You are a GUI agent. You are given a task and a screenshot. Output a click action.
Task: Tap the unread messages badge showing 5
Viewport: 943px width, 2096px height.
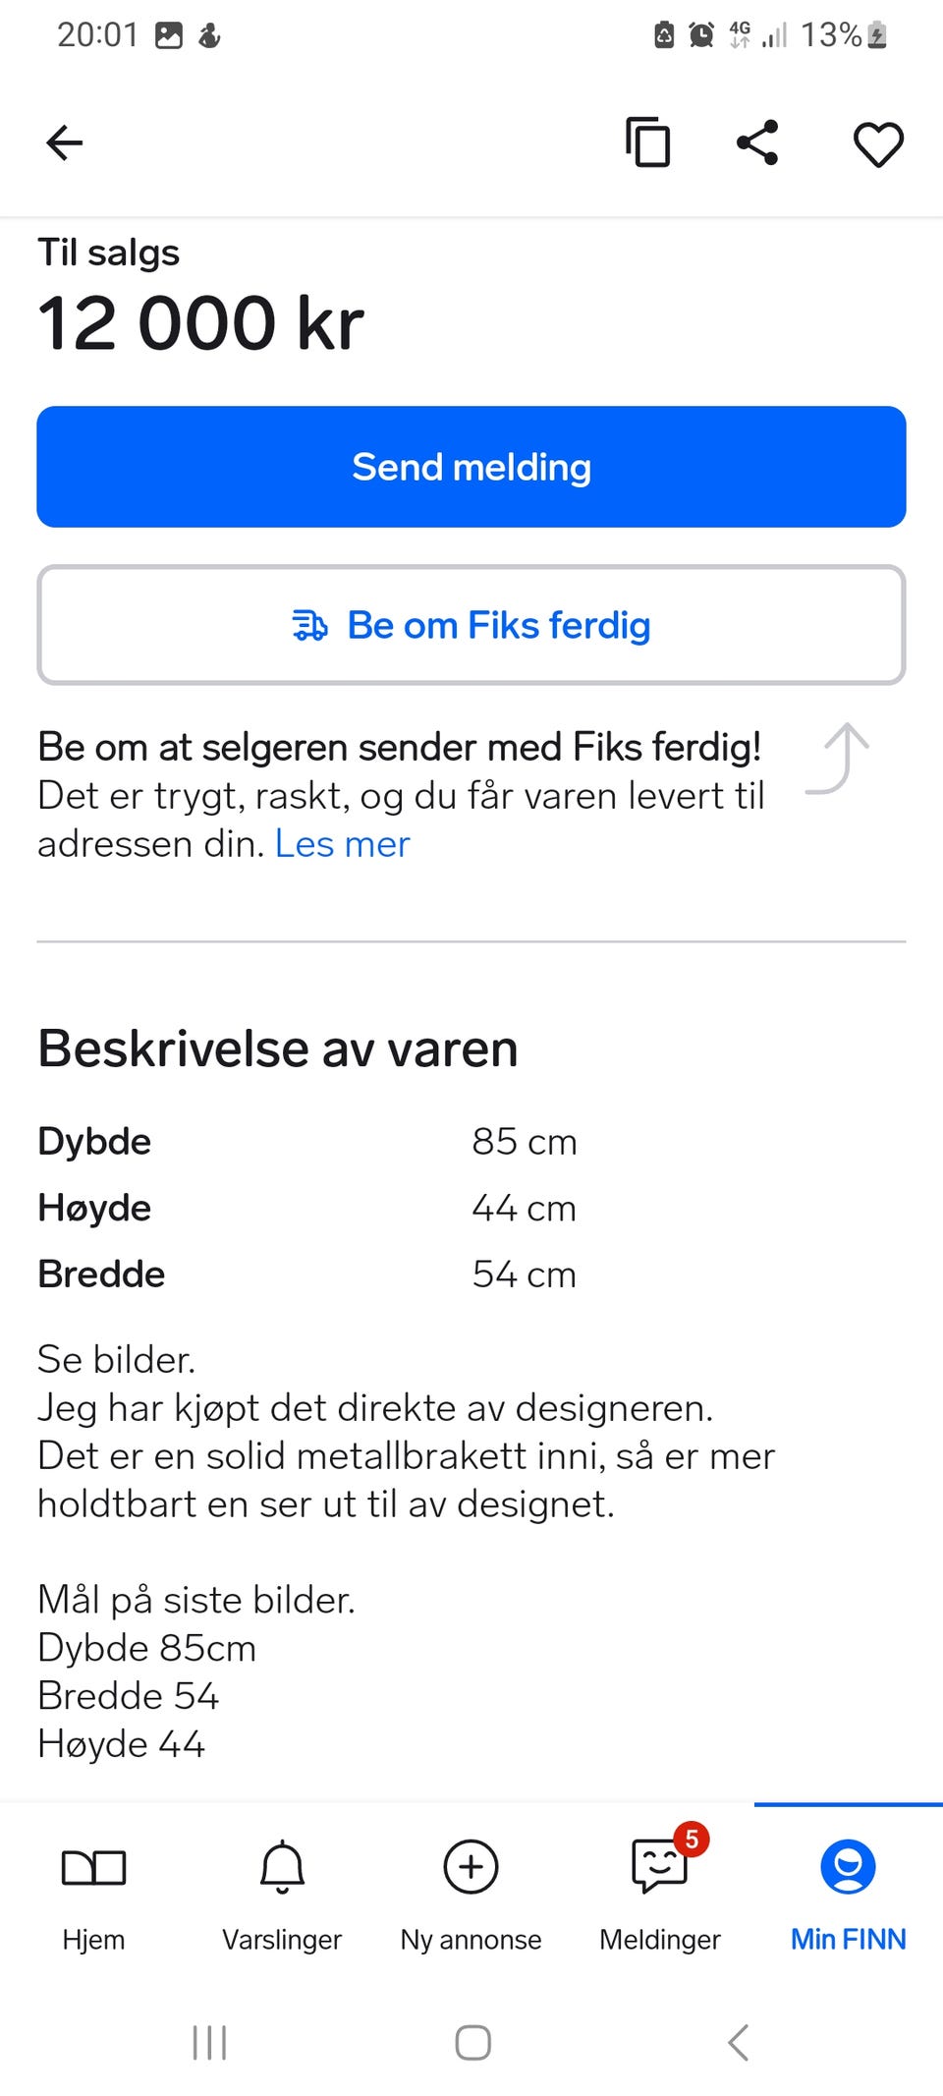click(x=692, y=1839)
